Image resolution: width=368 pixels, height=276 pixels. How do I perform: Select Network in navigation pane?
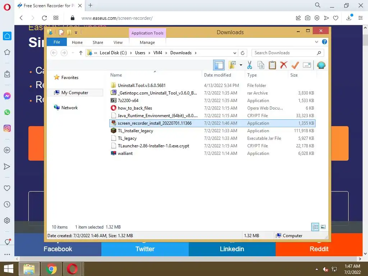point(69,108)
